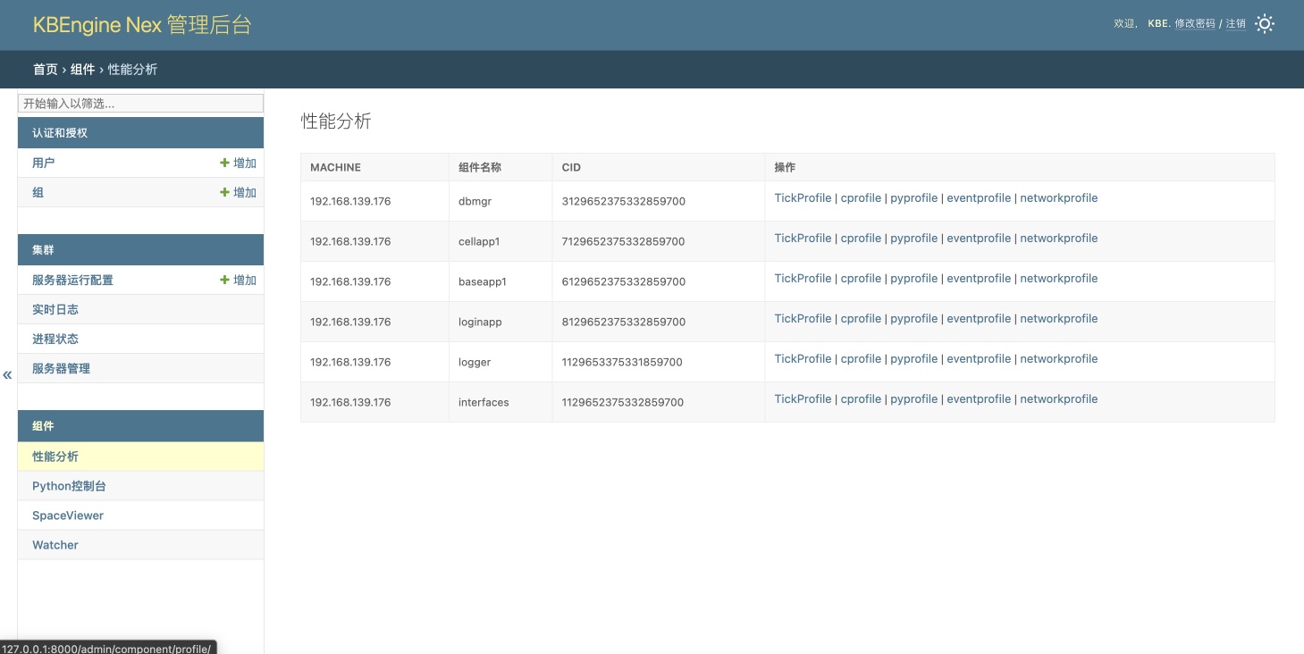Open eventprofile for loginapp component
The width and height of the screenshot is (1304, 654).
tap(979, 319)
